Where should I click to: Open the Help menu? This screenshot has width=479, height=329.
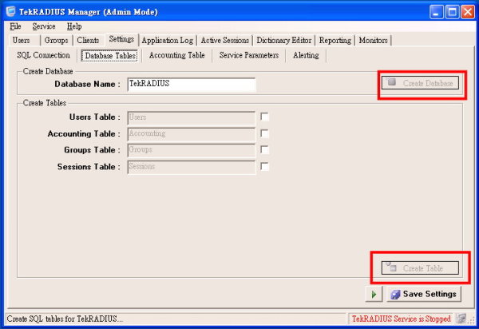[x=74, y=26]
